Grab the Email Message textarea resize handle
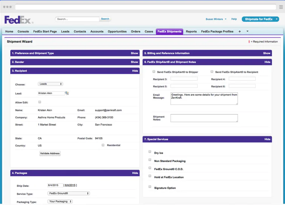Viewport: 285px width, 205px height. pyautogui.click(x=237, y=104)
